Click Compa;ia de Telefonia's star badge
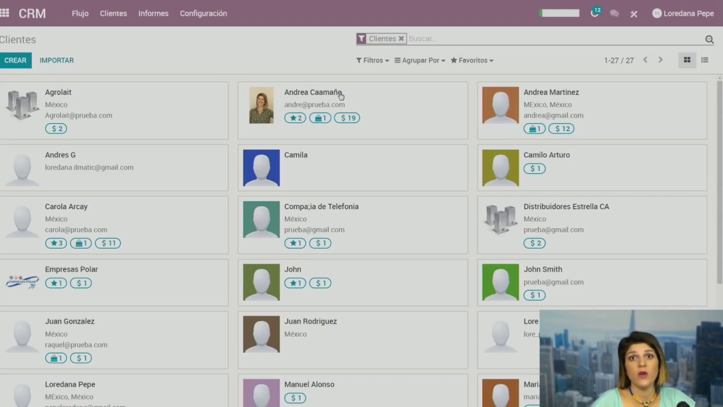Viewport: 723px width, 407px height. [x=295, y=243]
